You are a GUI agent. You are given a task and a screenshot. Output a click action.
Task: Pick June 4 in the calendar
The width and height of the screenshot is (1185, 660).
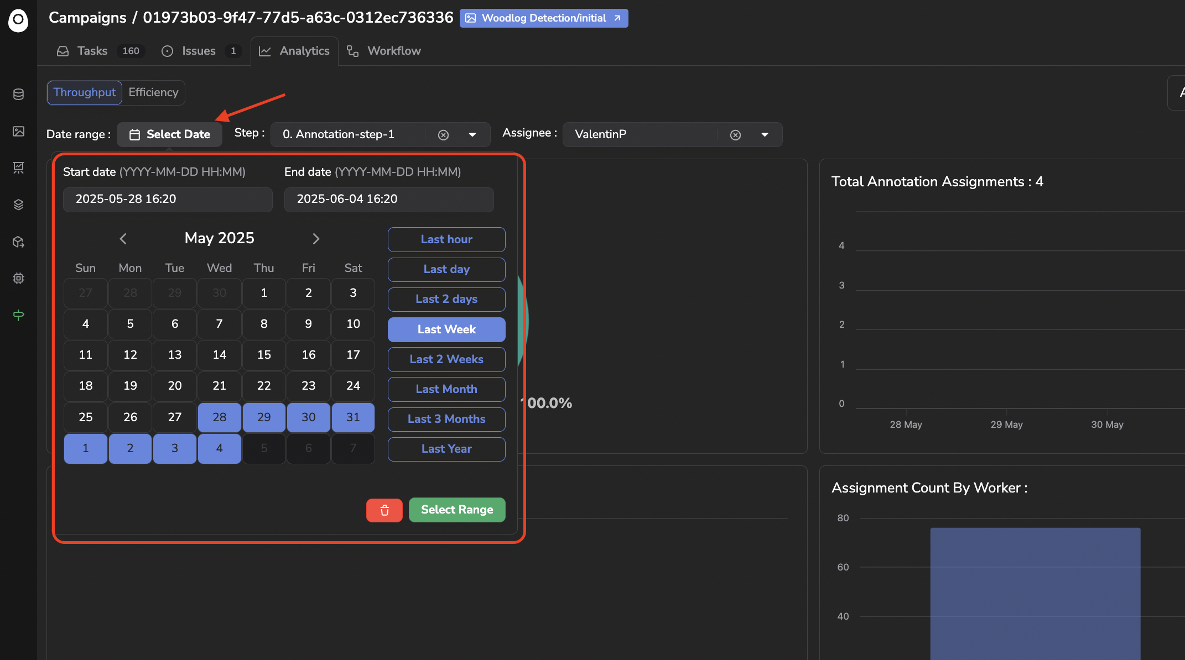coord(220,448)
